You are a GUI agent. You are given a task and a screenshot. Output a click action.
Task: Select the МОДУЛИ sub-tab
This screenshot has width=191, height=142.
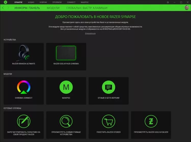53,8
